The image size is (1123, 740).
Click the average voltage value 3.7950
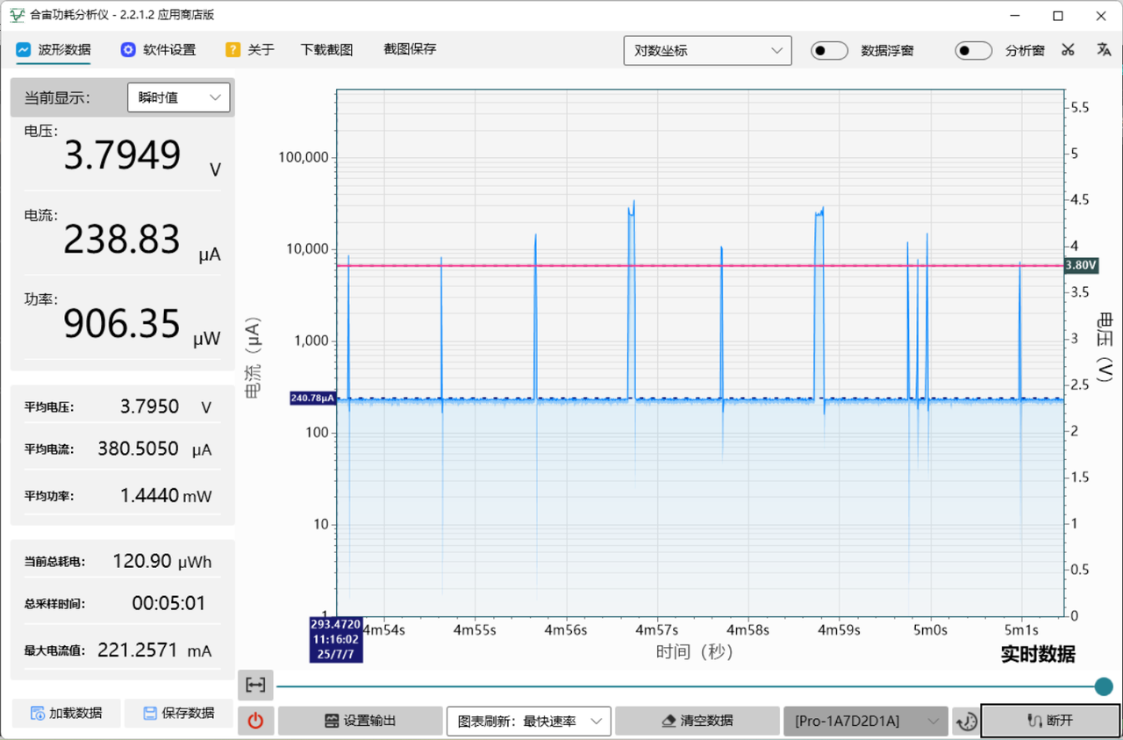[149, 406]
